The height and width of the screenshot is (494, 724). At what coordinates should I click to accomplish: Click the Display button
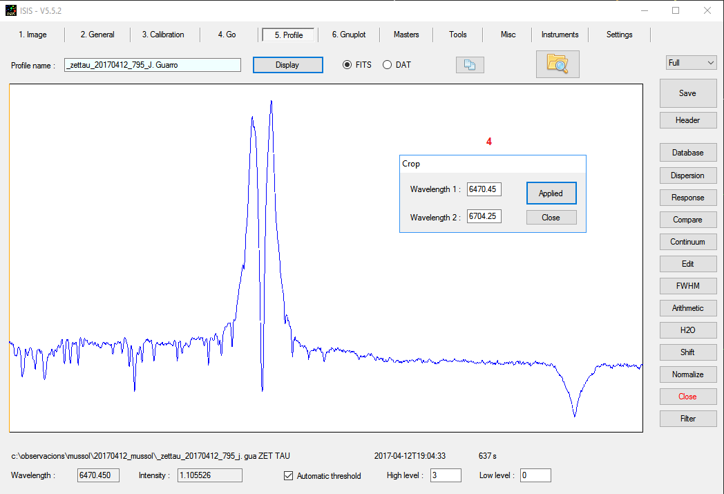pyautogui.click(x=287, y=65)
